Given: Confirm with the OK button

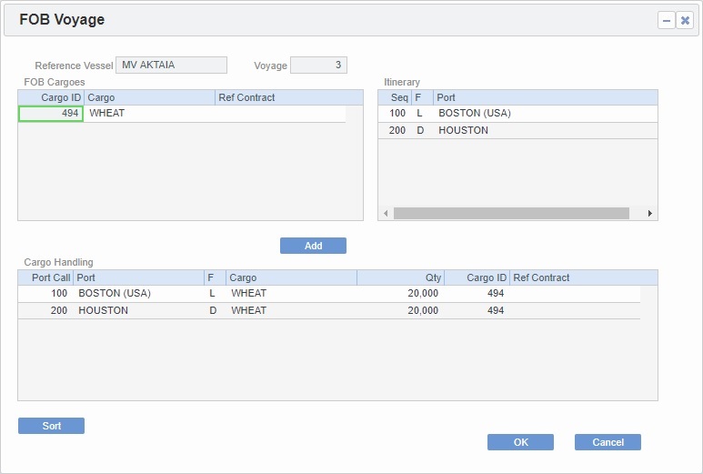Looking at the screenshot, I should (x=520, y=442).
